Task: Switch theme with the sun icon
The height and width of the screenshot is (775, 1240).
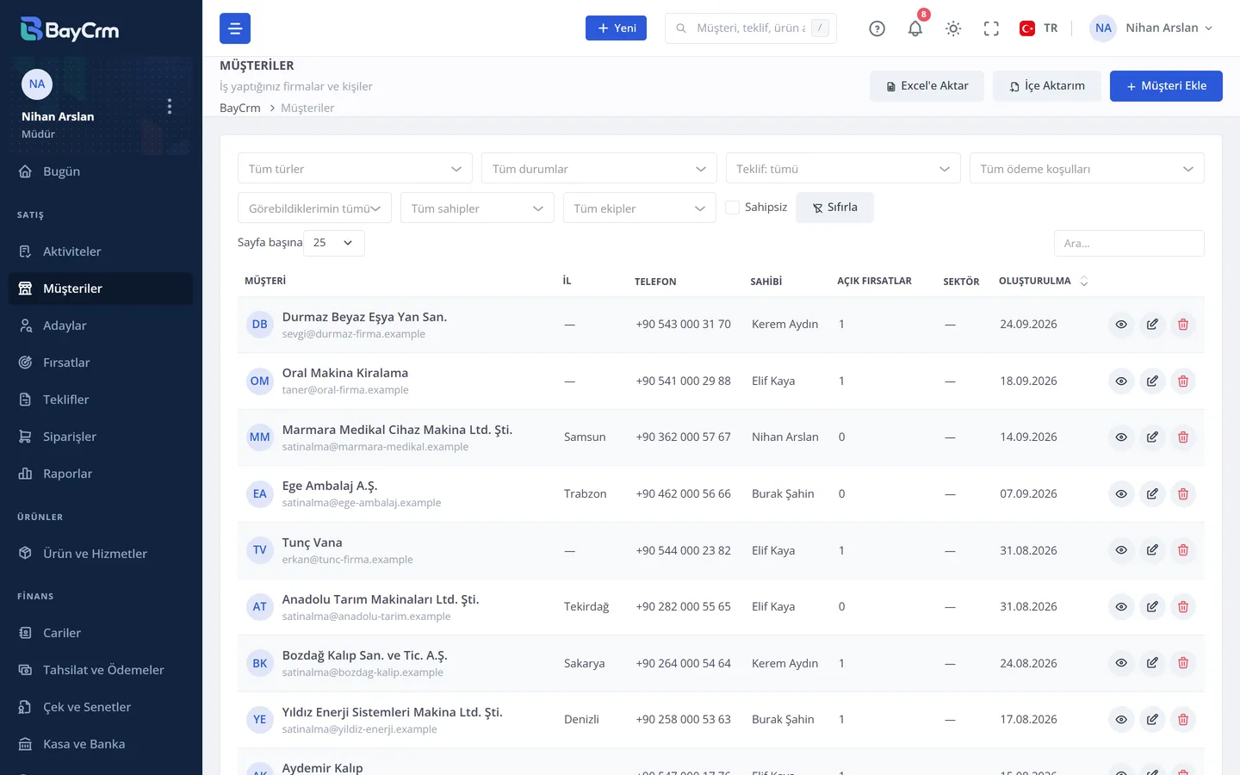Action: point(953,28)
